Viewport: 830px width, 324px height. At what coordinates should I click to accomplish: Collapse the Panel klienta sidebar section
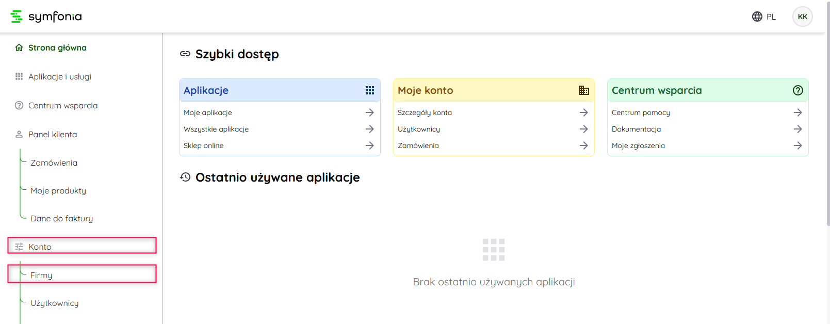(53, 134)
